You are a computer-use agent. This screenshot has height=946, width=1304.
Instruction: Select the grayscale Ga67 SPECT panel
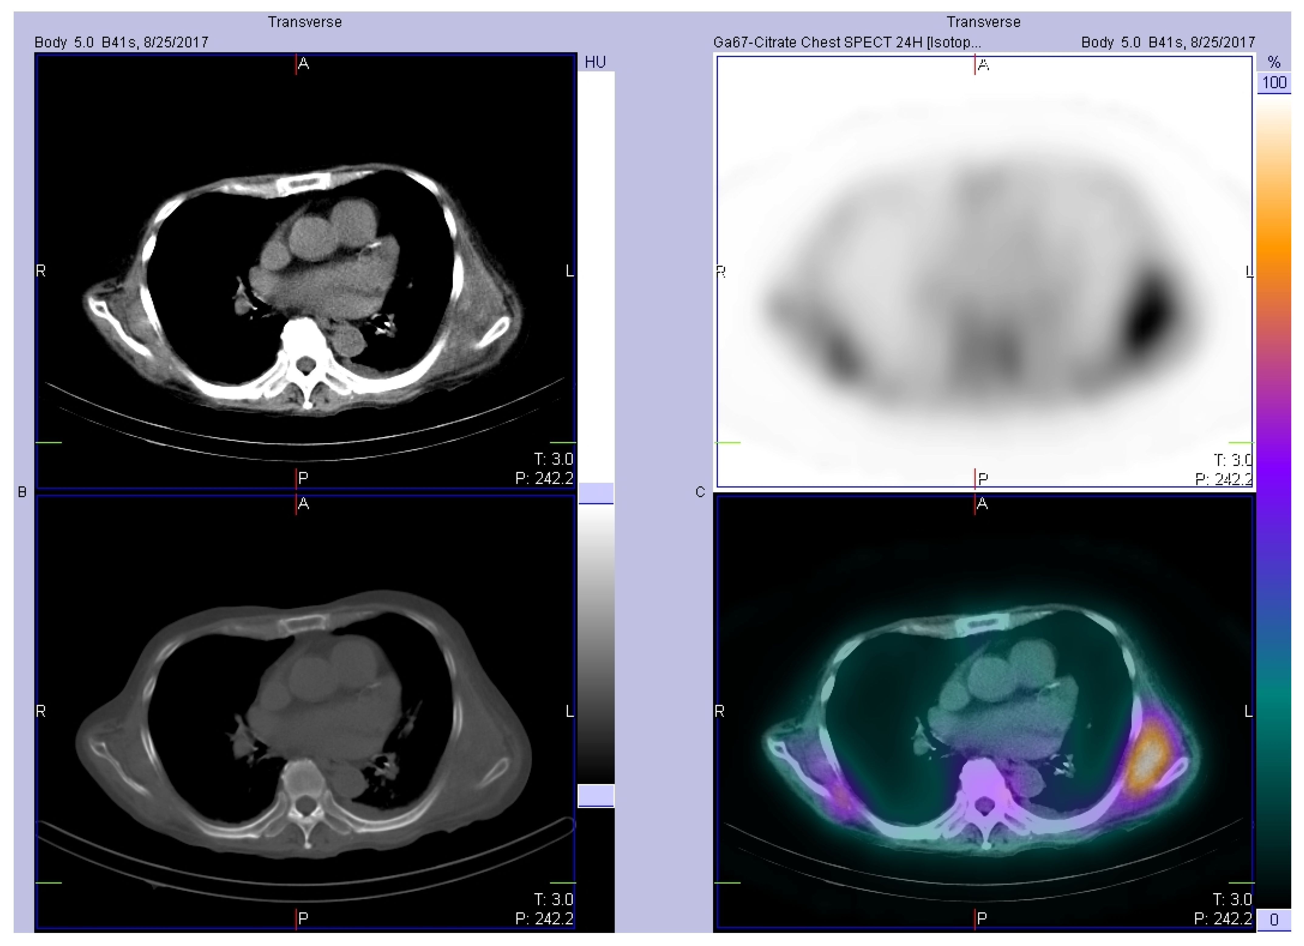pyautogui.click(x=984, y=271)
